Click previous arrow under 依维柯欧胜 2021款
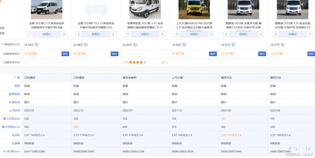The width and height of the screenshot is (315, 158). click(128, 34)
